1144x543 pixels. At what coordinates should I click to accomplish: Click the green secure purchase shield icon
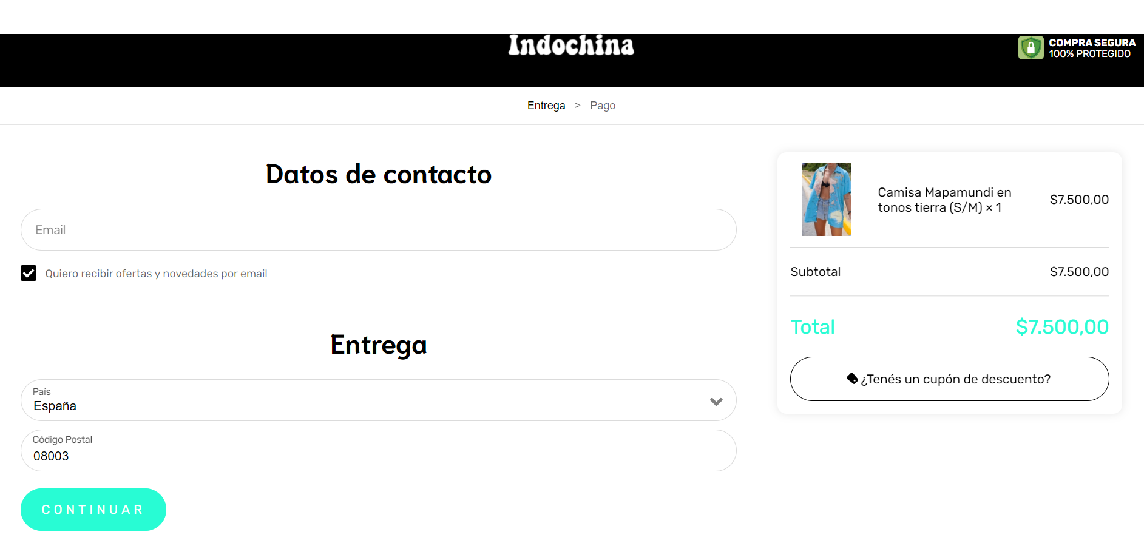coord(1031,47)
